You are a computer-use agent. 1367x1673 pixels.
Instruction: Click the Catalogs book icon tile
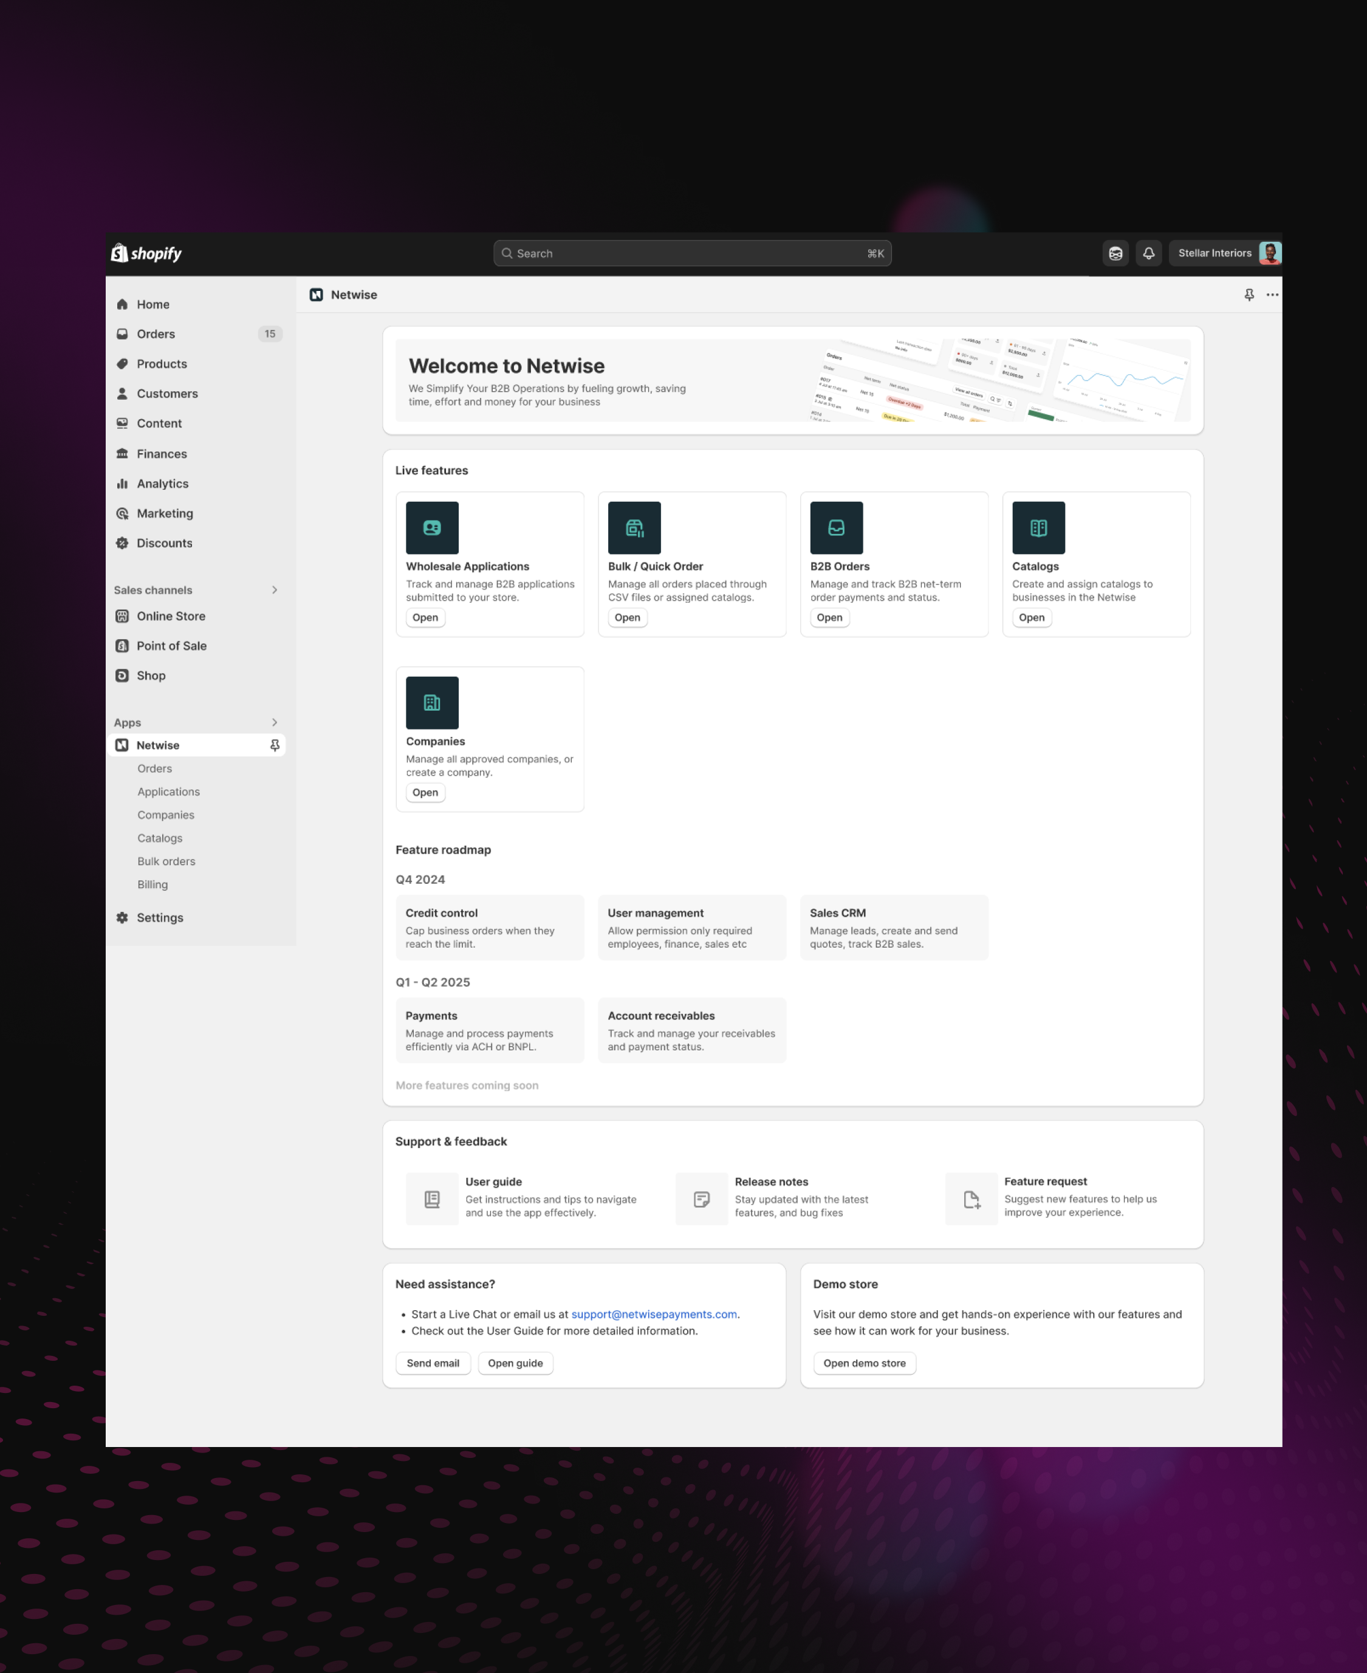click(1038, 527)
